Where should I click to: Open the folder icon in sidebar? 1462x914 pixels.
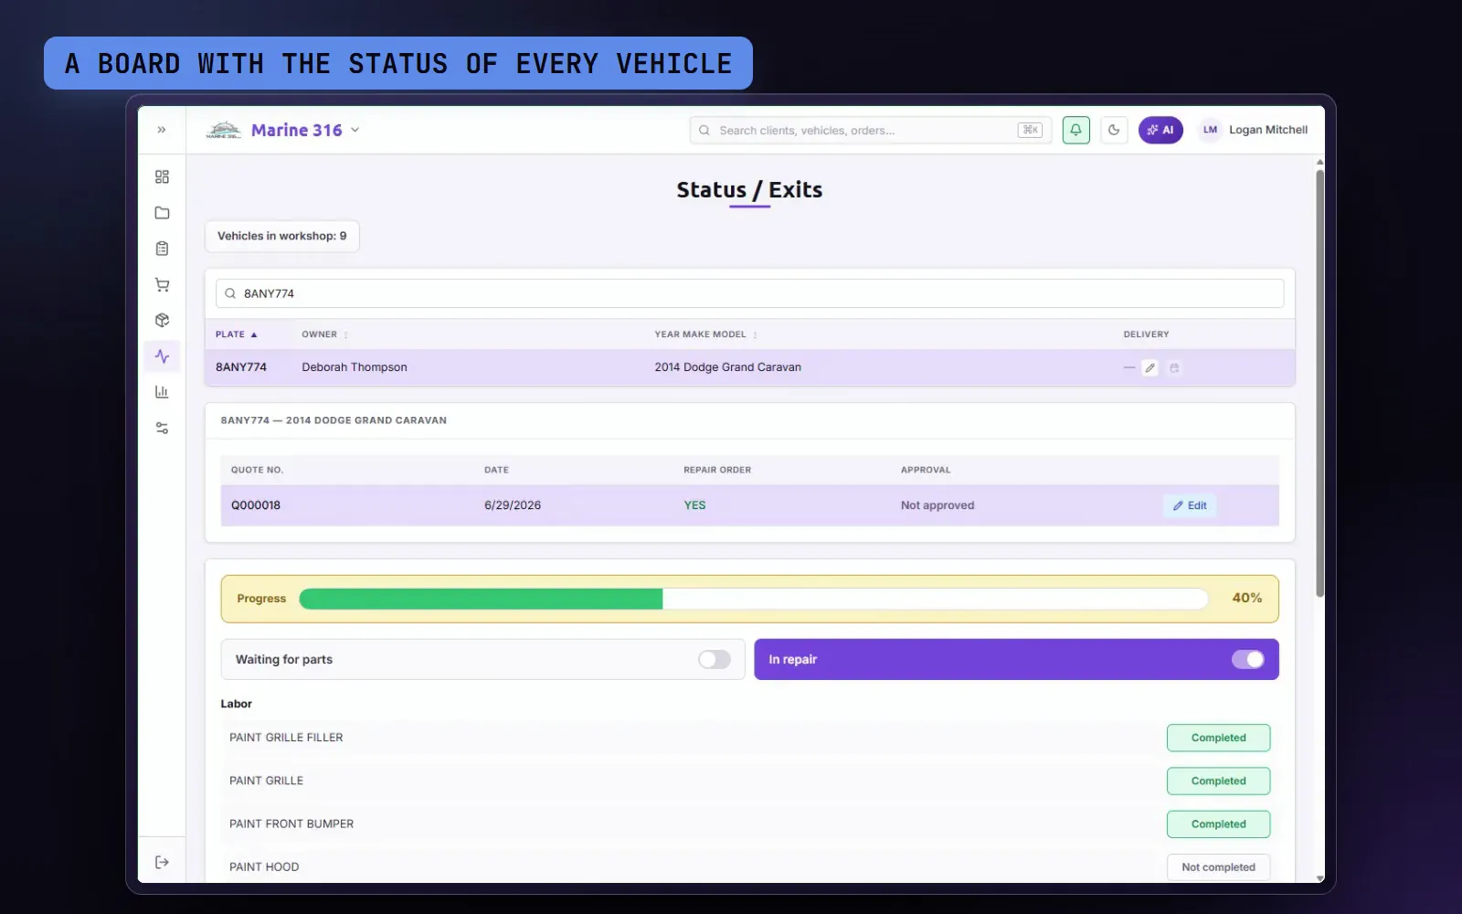pyautogui.click(x=162, y=213)
